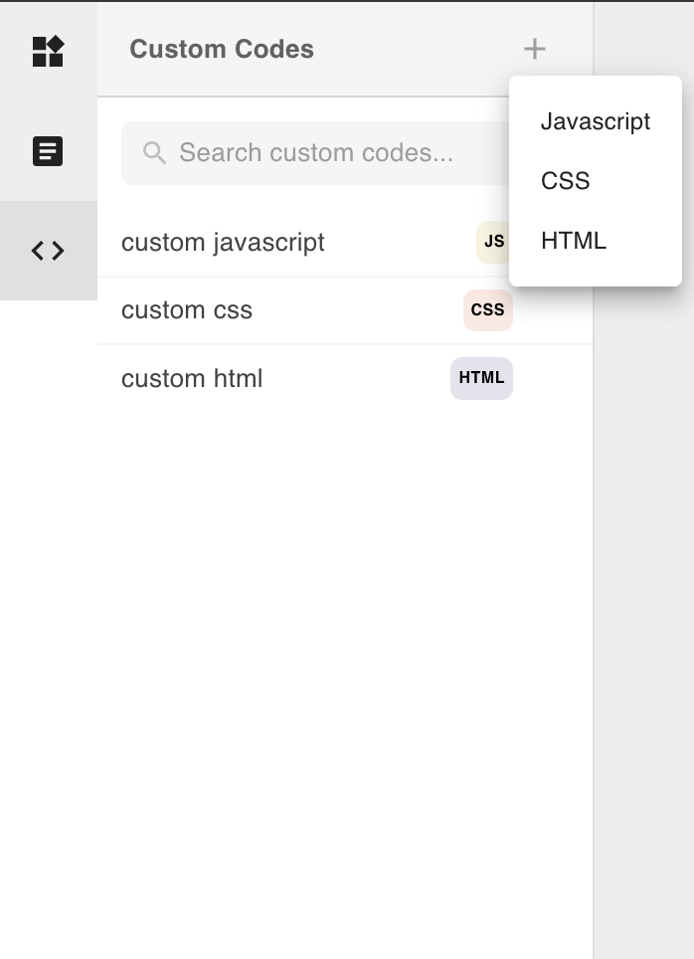Choose HTML from the add-code menu
Image resolution: width=694 pixels, height=959 pixels.
pos(574,241)
